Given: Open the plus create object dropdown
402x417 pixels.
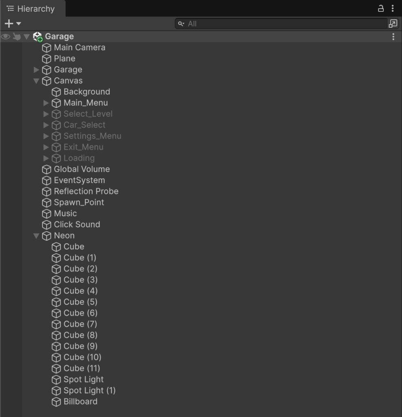Looking at the screenshot, I should 13,24.
